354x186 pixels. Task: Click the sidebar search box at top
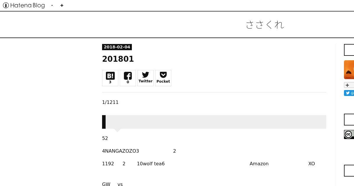pos(349,50)
